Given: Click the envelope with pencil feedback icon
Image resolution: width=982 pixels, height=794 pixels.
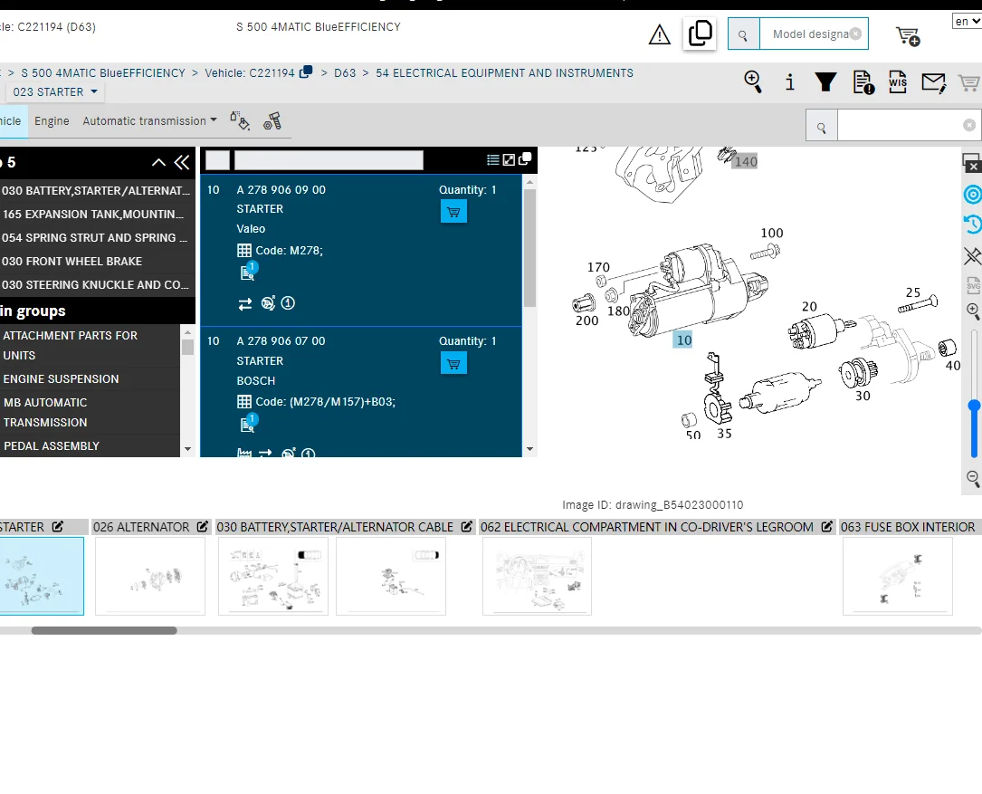Looking at the screenshot, I should point(933,82).
